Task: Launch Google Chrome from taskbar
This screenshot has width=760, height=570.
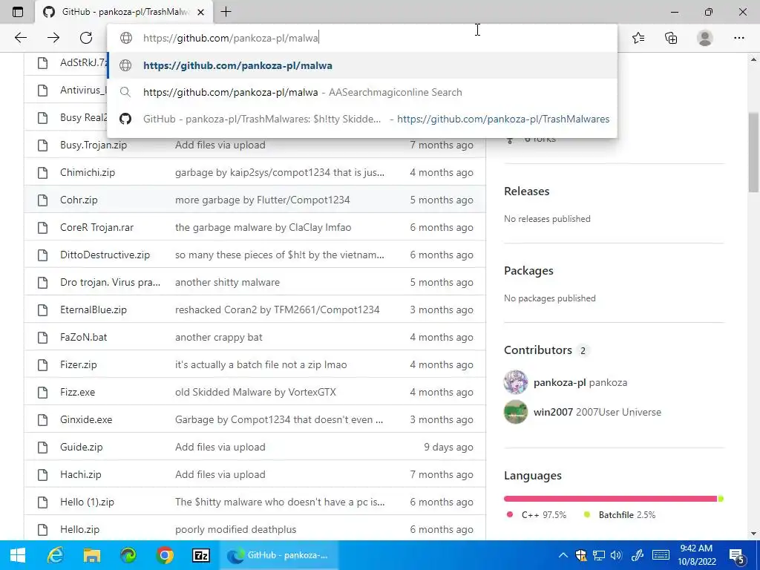Action: tap(165, 555)
